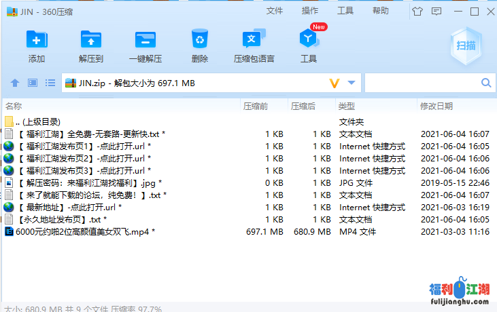Switch to the details list view

(50, 83)
